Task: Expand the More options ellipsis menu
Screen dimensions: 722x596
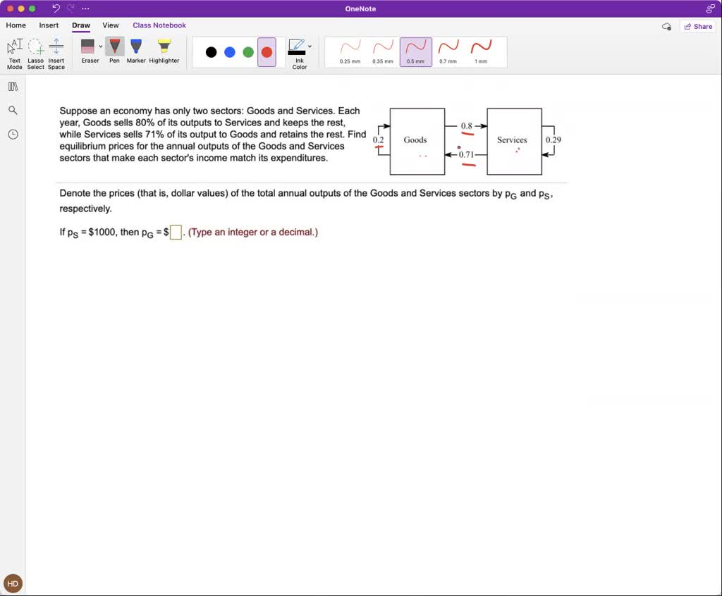Action: [x=85, y=8]
